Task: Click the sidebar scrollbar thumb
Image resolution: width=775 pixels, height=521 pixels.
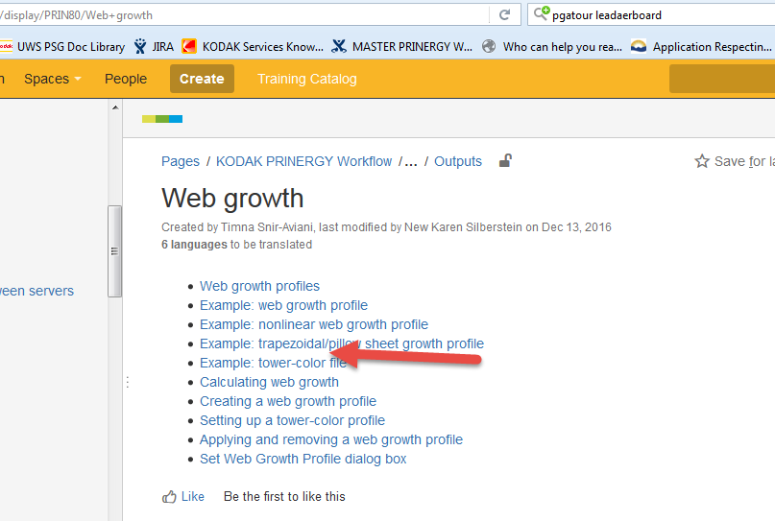Action: pyautogui.click(x=114, y=251)
